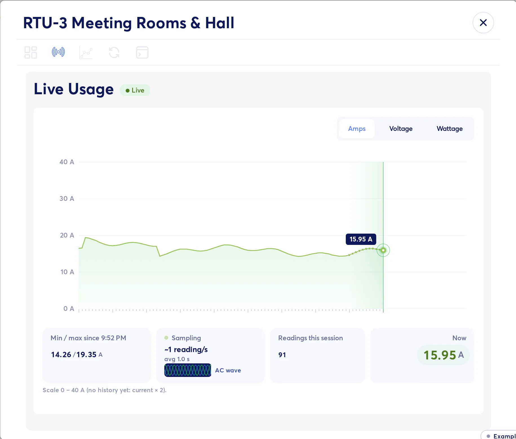Image resolution: width=516 pixels, height=439 pixels.
Task: Click the 20 A axis label
Action: tap(67, 235)
